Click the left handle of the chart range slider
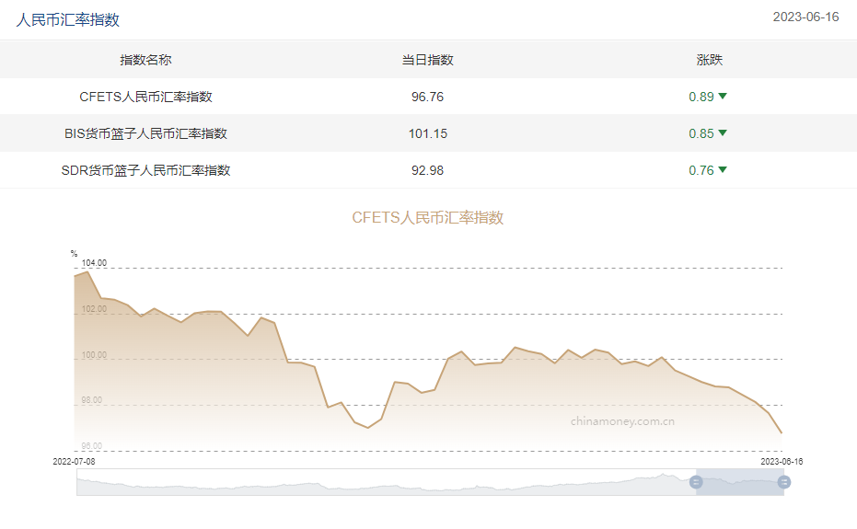Screen dimensions: 857x529 coord(696,482)
